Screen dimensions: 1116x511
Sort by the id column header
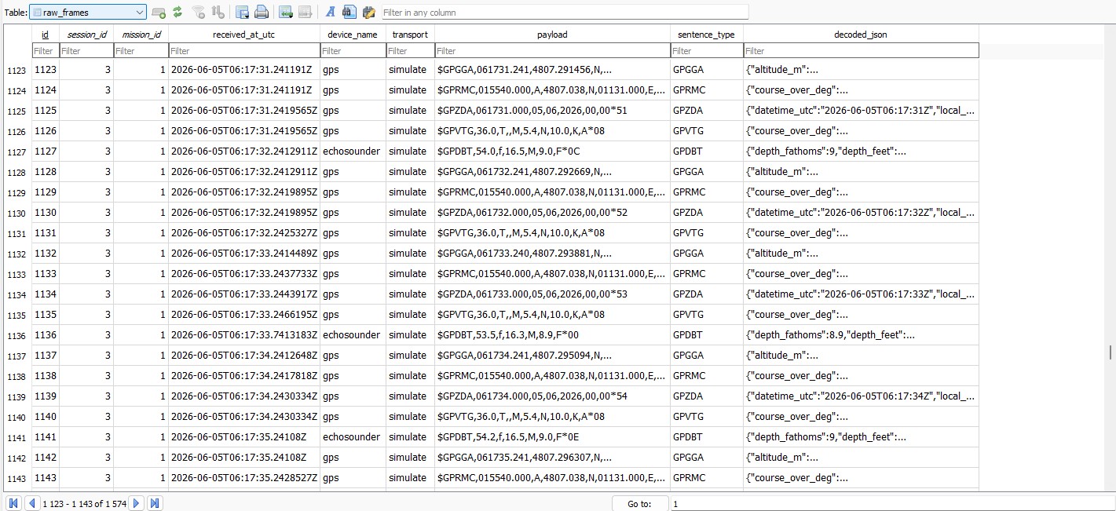point(45,35)
